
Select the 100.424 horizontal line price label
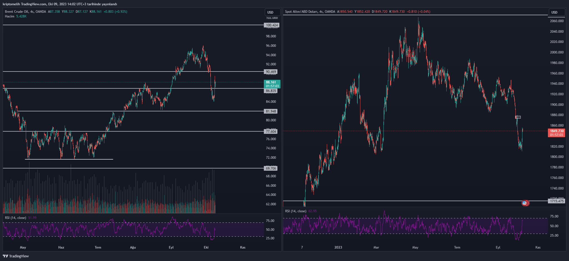(272, 25)
